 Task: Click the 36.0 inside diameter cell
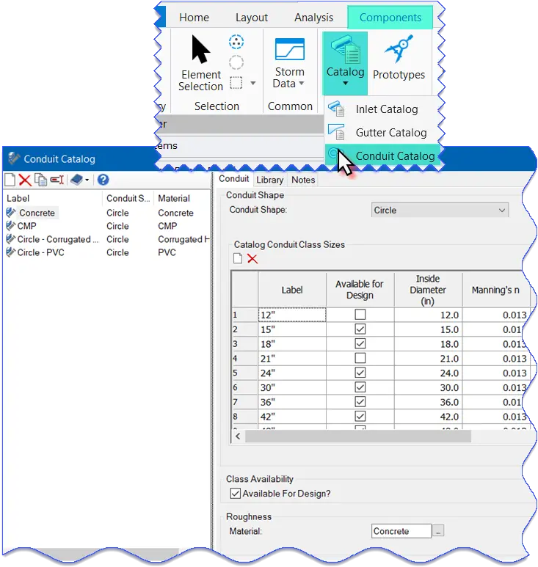[428, 402]
